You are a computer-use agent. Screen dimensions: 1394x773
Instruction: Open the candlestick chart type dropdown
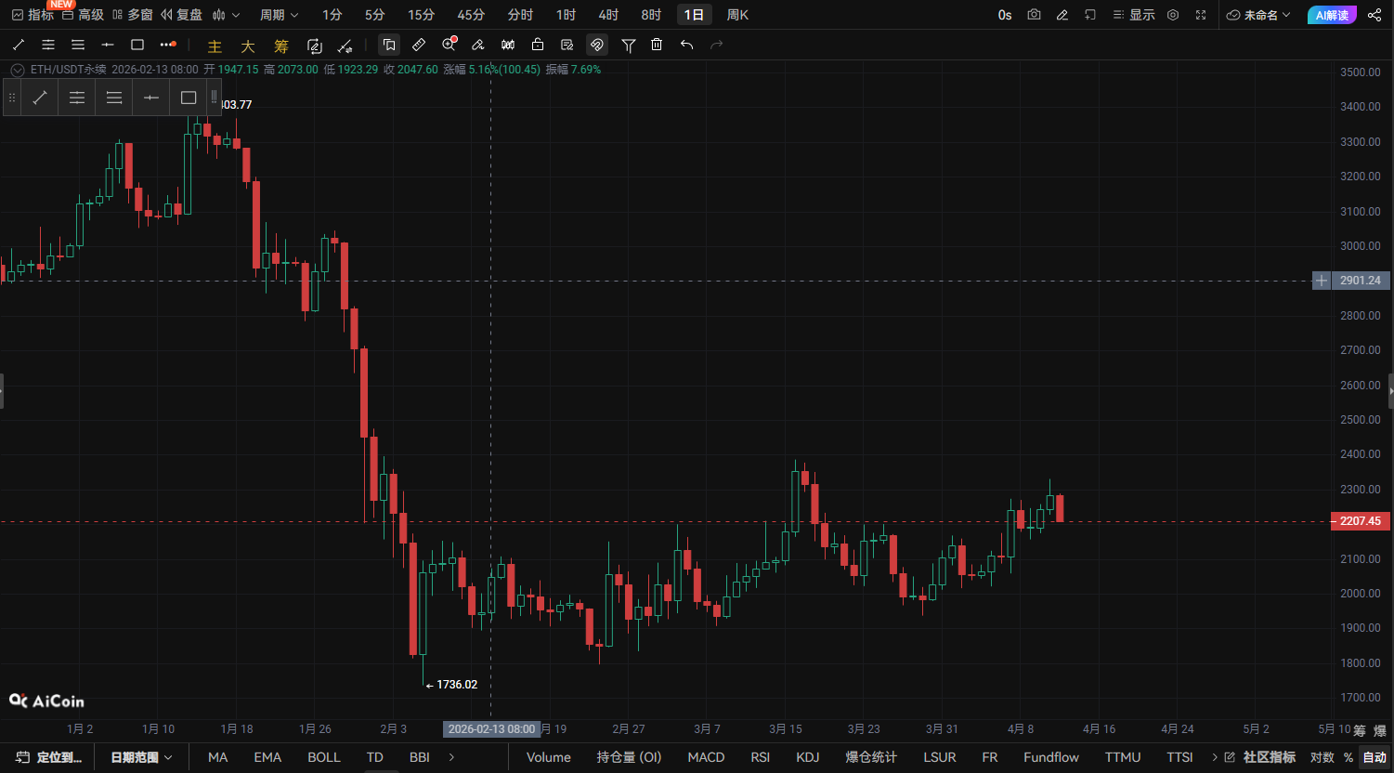coord(226,15)
